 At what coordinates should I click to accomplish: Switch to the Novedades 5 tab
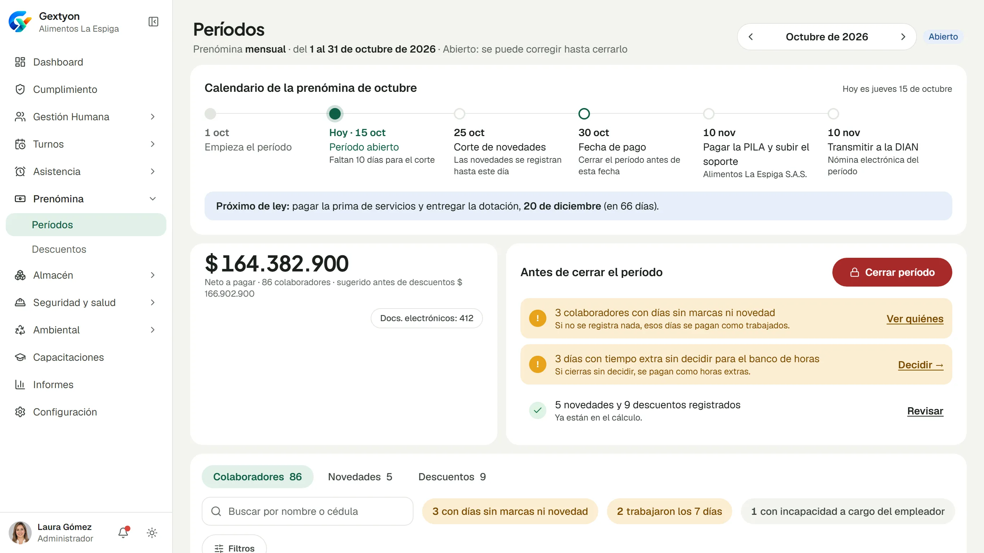coord(360,476)
